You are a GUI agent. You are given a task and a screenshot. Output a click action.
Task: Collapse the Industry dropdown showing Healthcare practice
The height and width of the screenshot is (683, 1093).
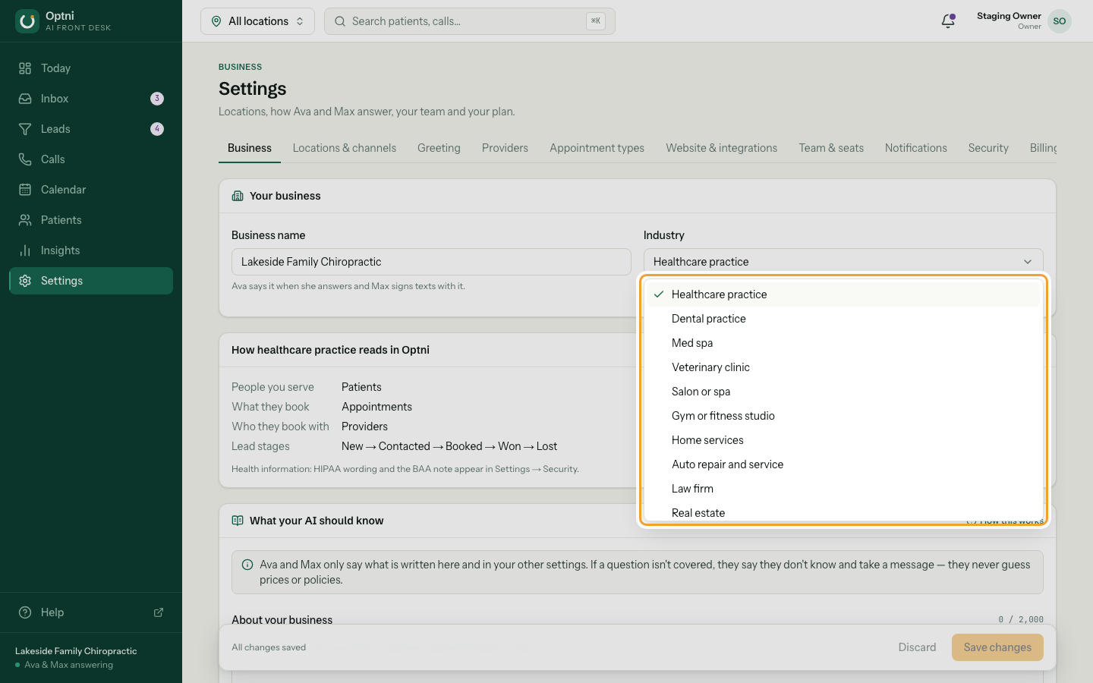point(843,262)
